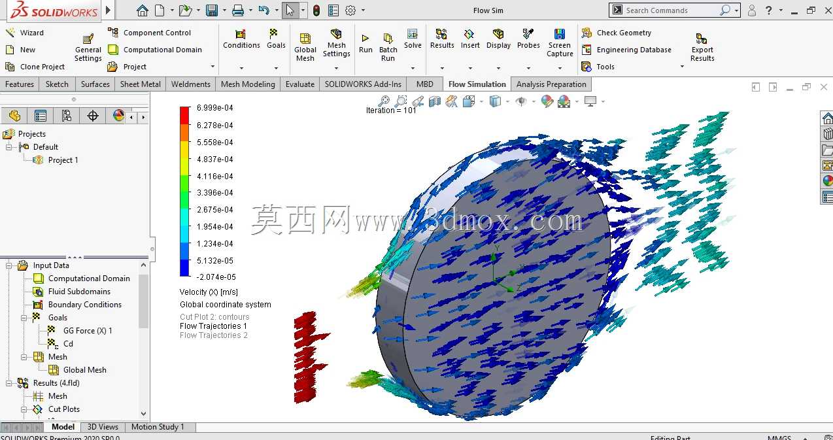
Task: Open Component Control
Action: pos(149,33)
